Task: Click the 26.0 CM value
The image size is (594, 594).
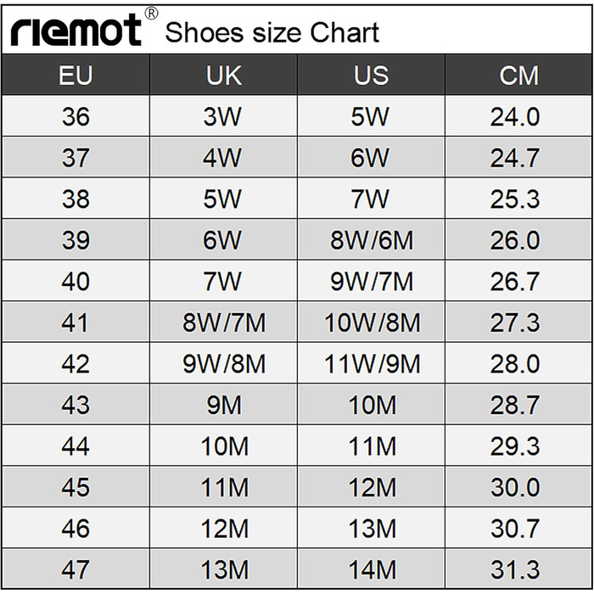Action: (x=515, y=240)
